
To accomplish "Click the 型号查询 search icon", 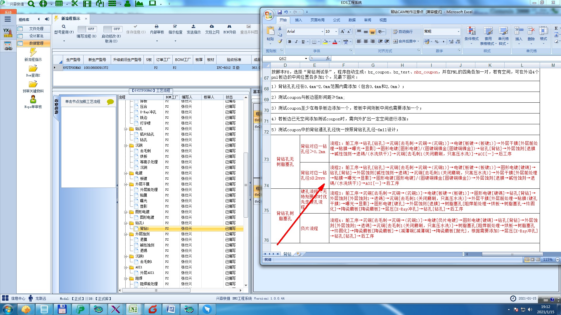I will coord(64,27).
